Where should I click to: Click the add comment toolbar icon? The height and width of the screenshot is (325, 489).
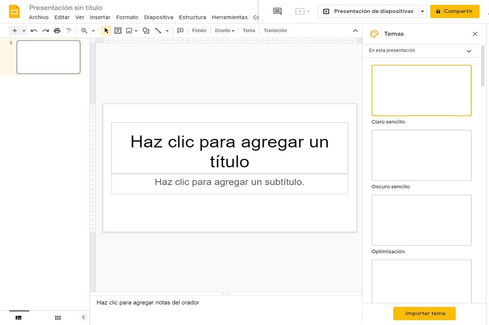(180, 30)
